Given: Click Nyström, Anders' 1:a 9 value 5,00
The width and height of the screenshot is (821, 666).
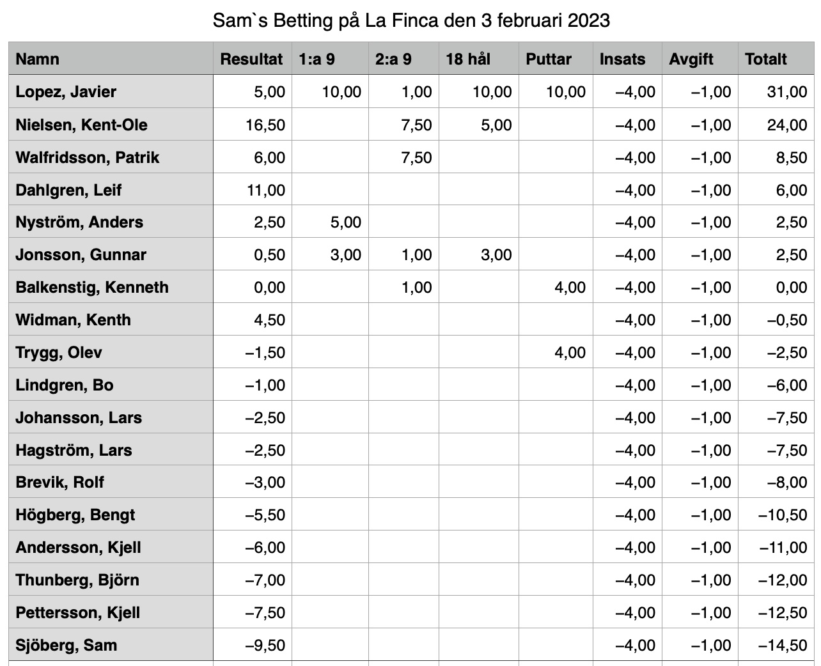Looking at the screenshot, I should [x=330, y=222].
